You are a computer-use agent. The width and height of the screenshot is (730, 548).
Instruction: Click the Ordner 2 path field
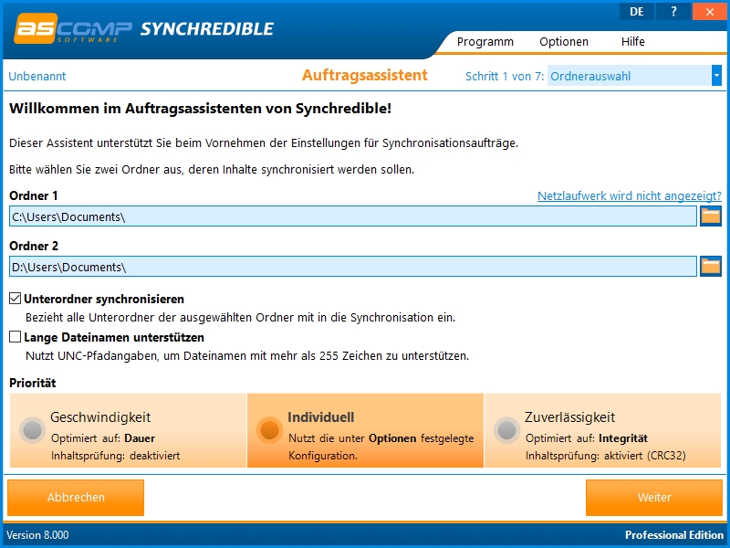353,267
